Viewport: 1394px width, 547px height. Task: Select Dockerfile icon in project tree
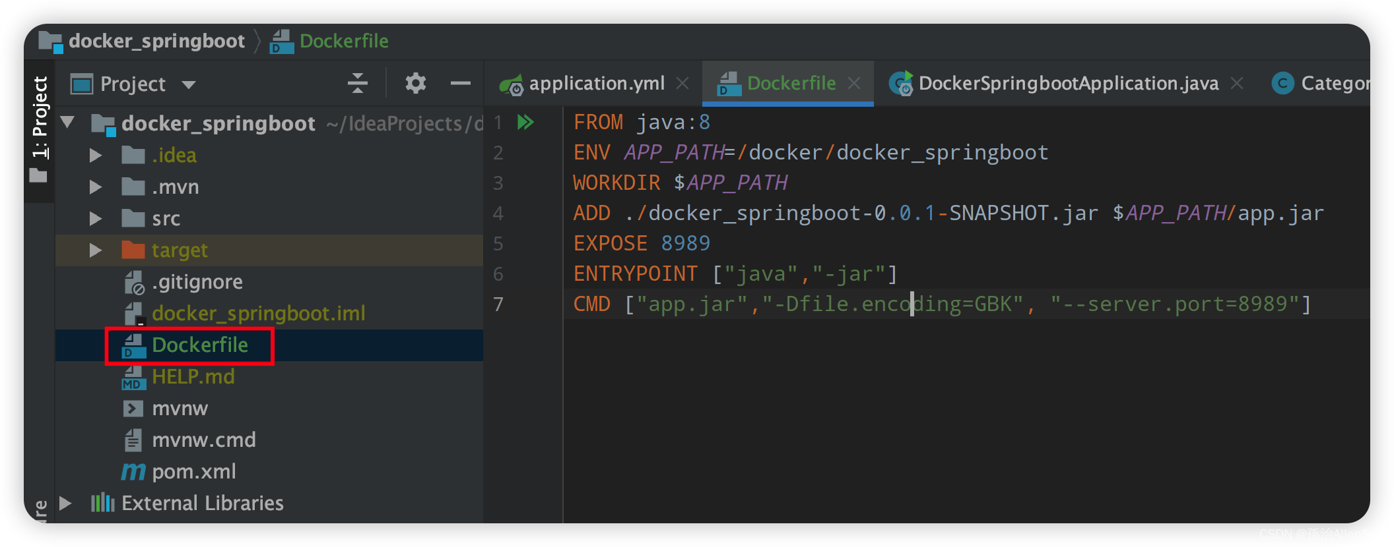pos(134,345)
